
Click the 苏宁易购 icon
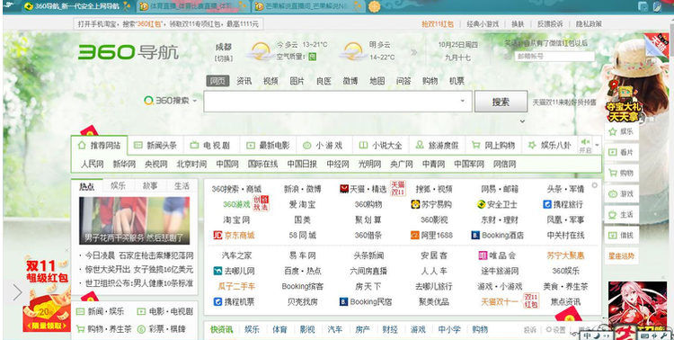415,204
